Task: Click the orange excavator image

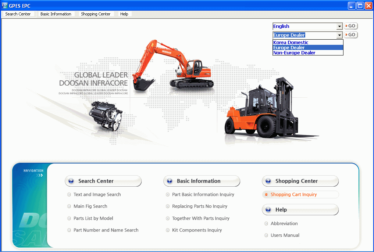Action: [x=173, y=65]
